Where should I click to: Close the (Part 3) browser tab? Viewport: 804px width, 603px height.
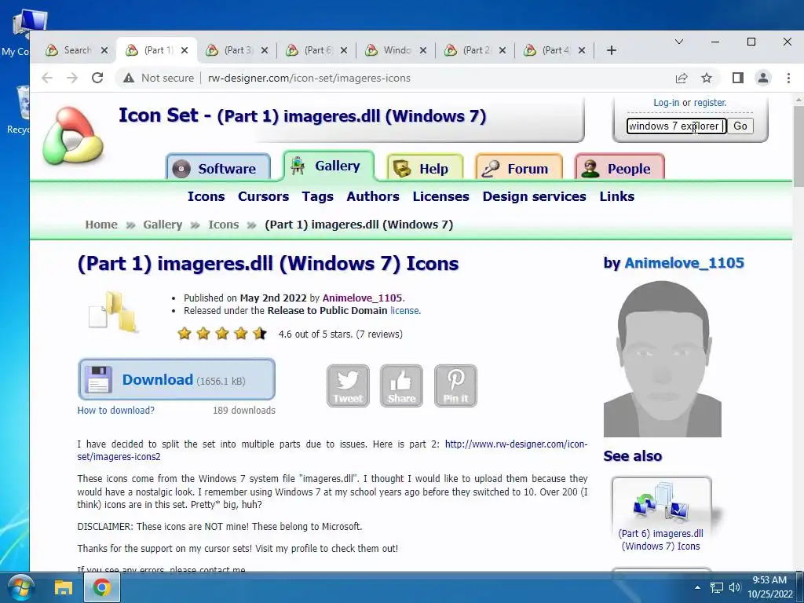point(264,50)
